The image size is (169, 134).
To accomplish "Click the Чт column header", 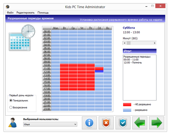I will pyautogui.click(x=82, y=28).
